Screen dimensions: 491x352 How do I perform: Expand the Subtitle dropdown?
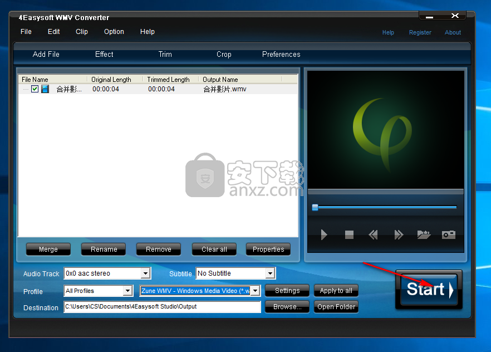(x=270, y=273)
